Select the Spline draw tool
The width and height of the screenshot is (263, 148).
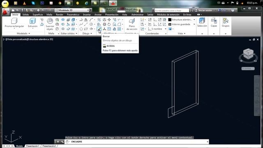[81, 24]
